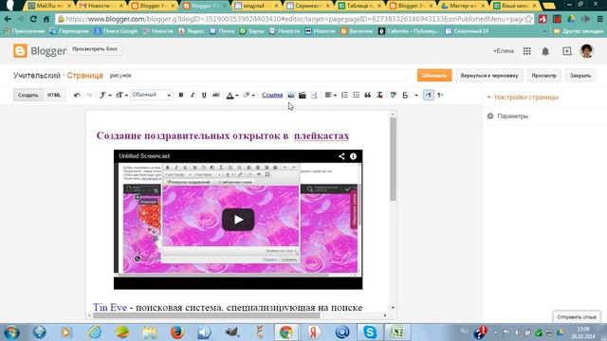Click the 'Закрыть' button
Viewport: 607px width, 341px height.
tap(579, 76)
